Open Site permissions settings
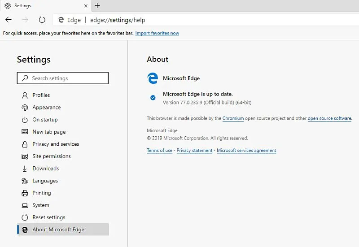The height and width of the screenshot is (247, 359). point(63,156)
